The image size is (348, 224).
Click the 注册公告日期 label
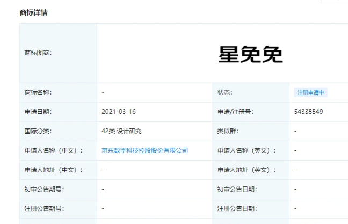coord(237,208)
